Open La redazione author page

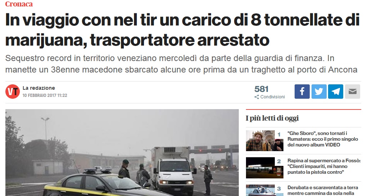[39, 88]
